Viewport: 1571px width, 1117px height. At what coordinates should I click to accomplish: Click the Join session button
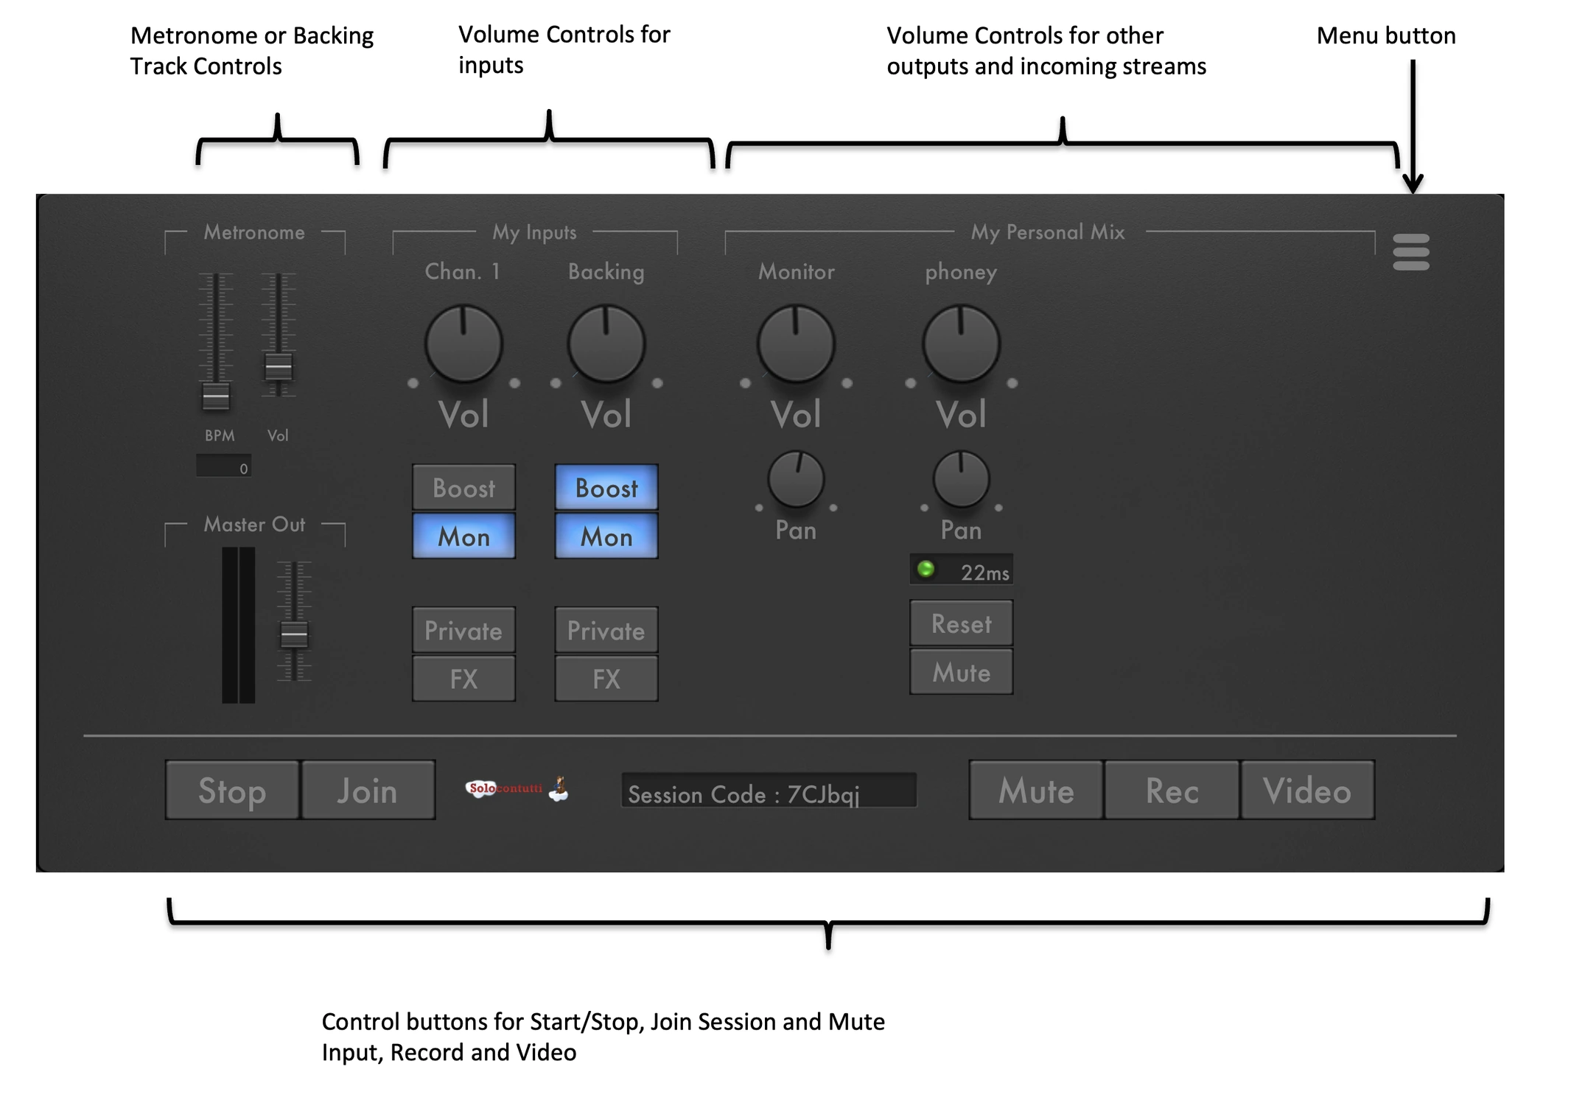pos(368,790)
